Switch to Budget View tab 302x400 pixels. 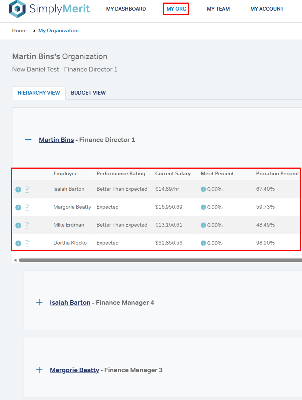(88, 93)
